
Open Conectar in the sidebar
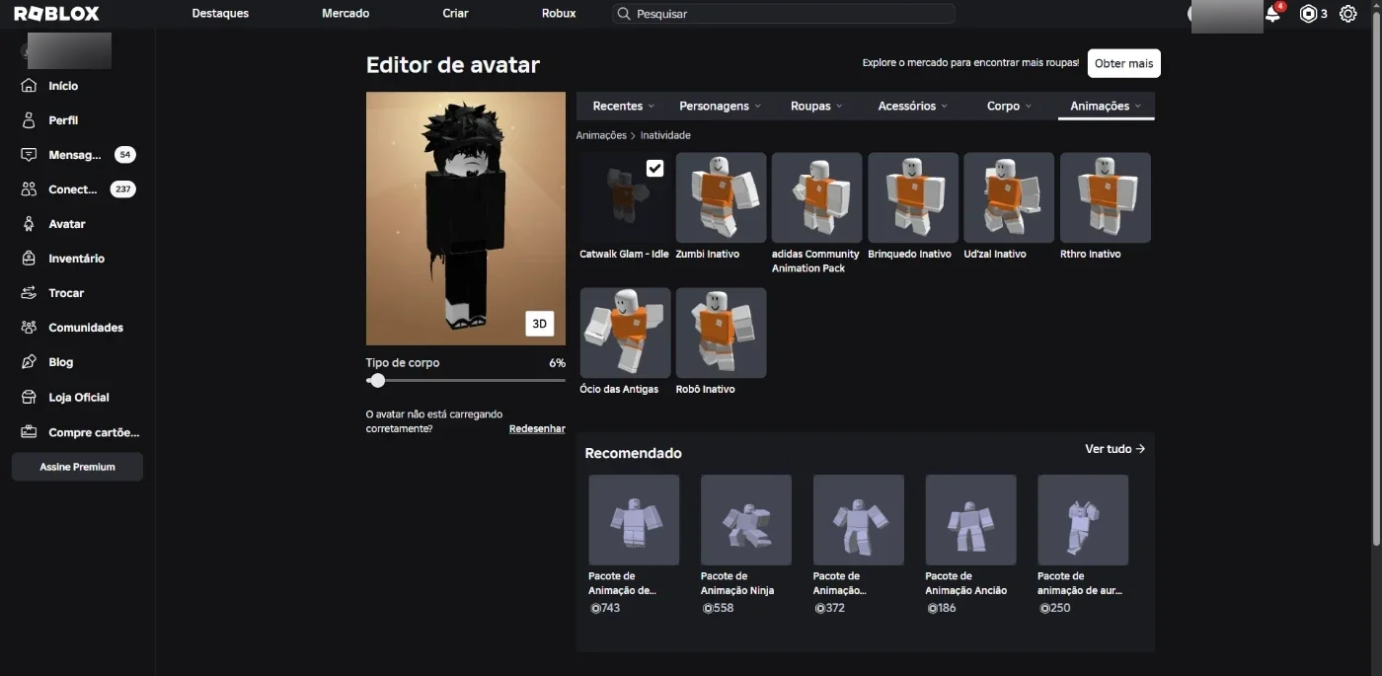tap(77, 189)
